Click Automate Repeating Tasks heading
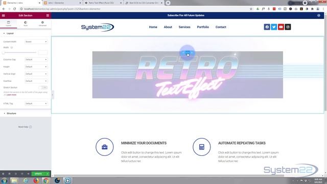 coord(242,143)
